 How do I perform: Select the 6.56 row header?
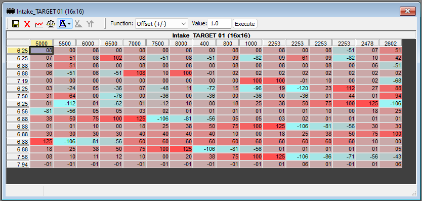tap(18, 111)
